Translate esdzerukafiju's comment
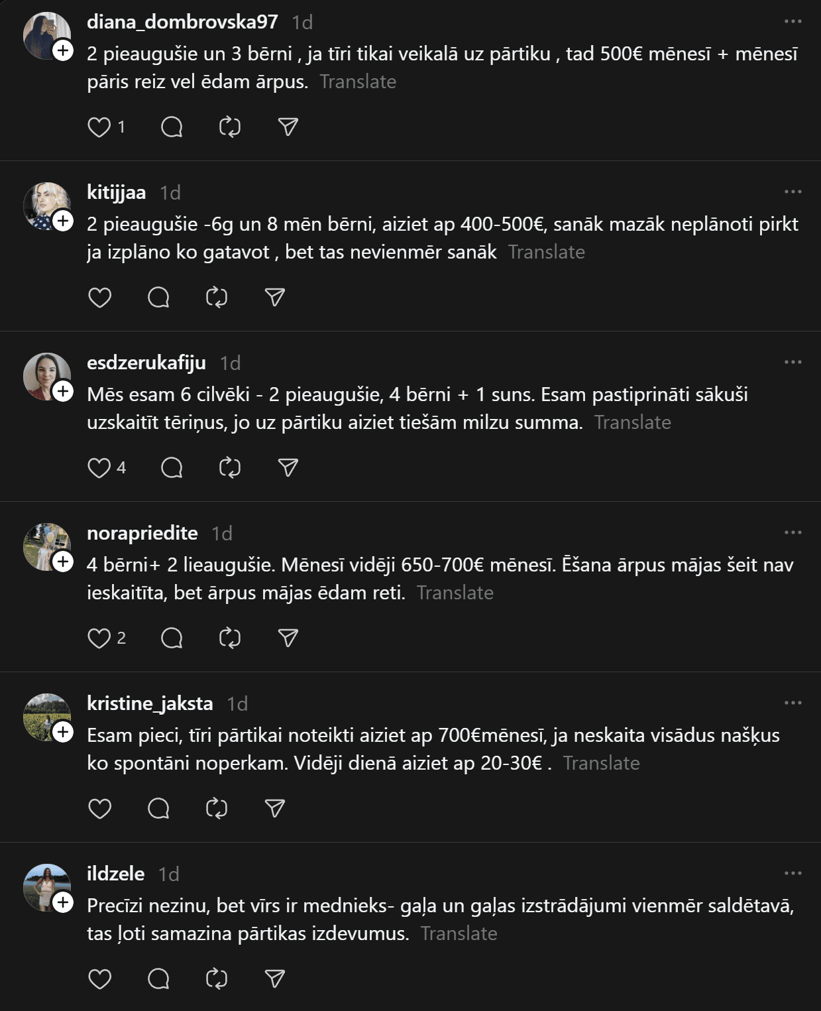821x1011 pixels. tap(632, 422)
